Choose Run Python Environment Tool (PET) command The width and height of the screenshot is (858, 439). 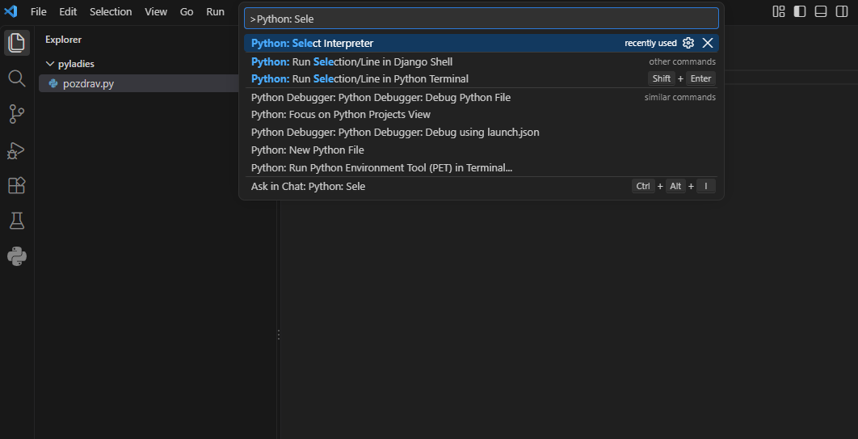(481, 168)
